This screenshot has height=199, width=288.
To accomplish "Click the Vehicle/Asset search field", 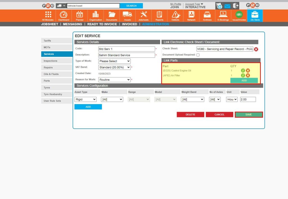I will click(93, 6).
